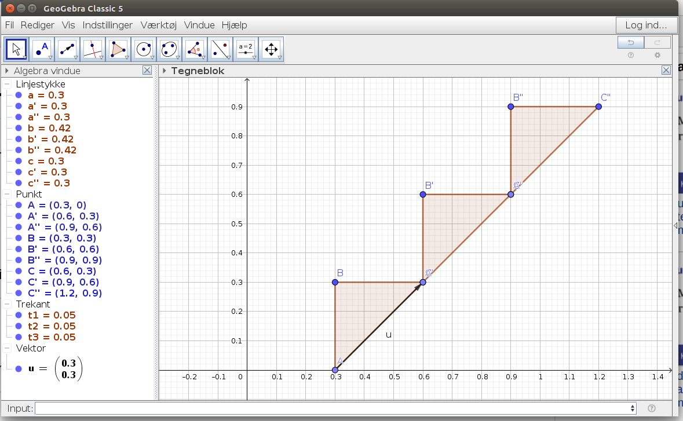Select the Move Graphics View tool
Viewport: 683px width, 421px height.
[271, 49]
